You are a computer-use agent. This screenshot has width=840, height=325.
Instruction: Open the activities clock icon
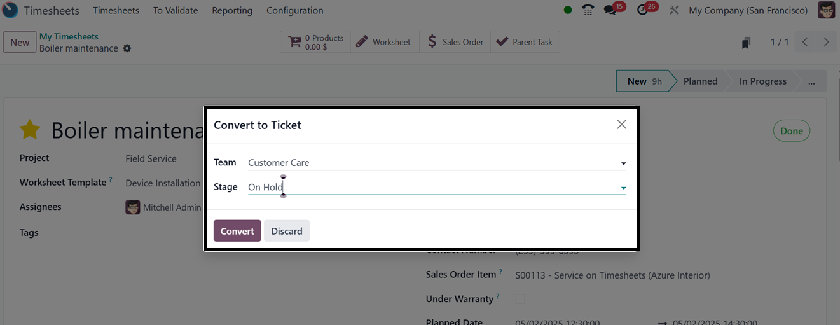[642, 10]
